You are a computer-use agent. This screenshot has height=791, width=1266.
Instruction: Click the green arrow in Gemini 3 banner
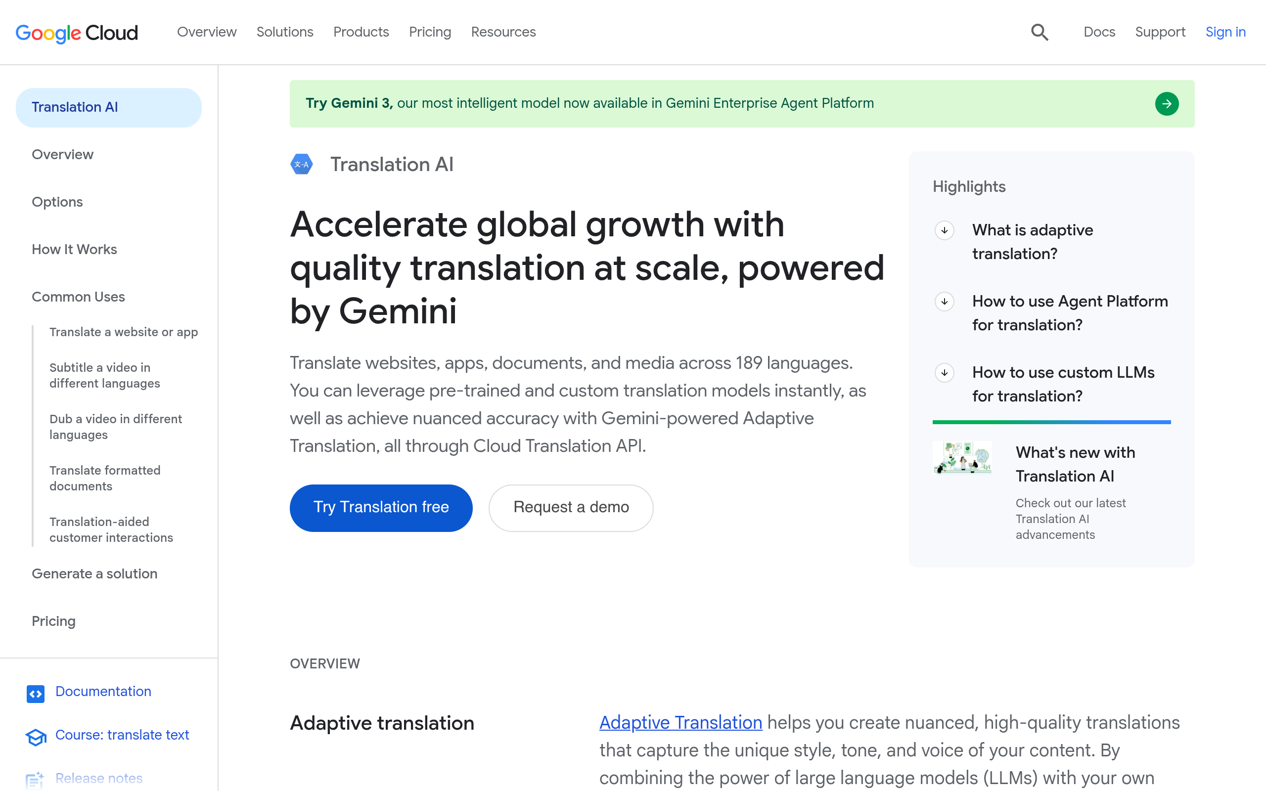coord(1167,104)
